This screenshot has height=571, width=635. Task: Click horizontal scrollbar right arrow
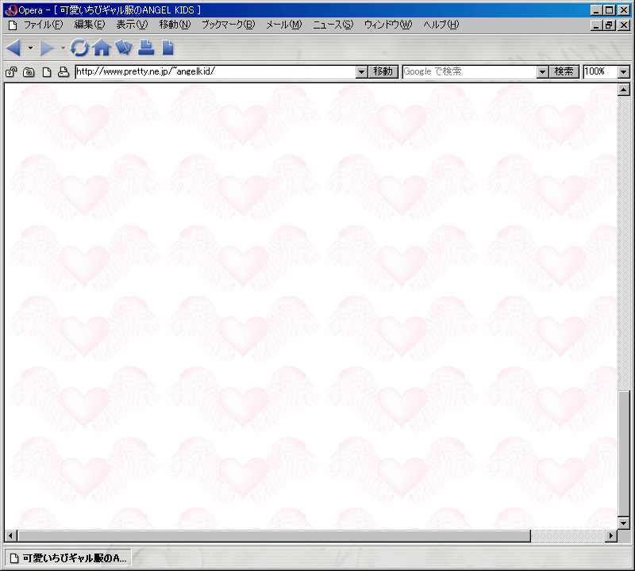point(611,536)
